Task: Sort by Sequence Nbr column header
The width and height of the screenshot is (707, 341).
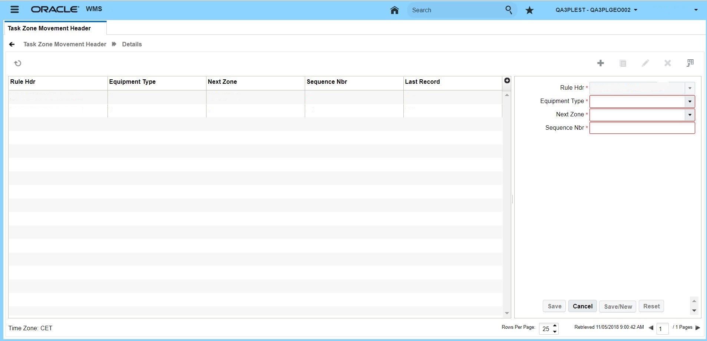Action: coord(354,83)
